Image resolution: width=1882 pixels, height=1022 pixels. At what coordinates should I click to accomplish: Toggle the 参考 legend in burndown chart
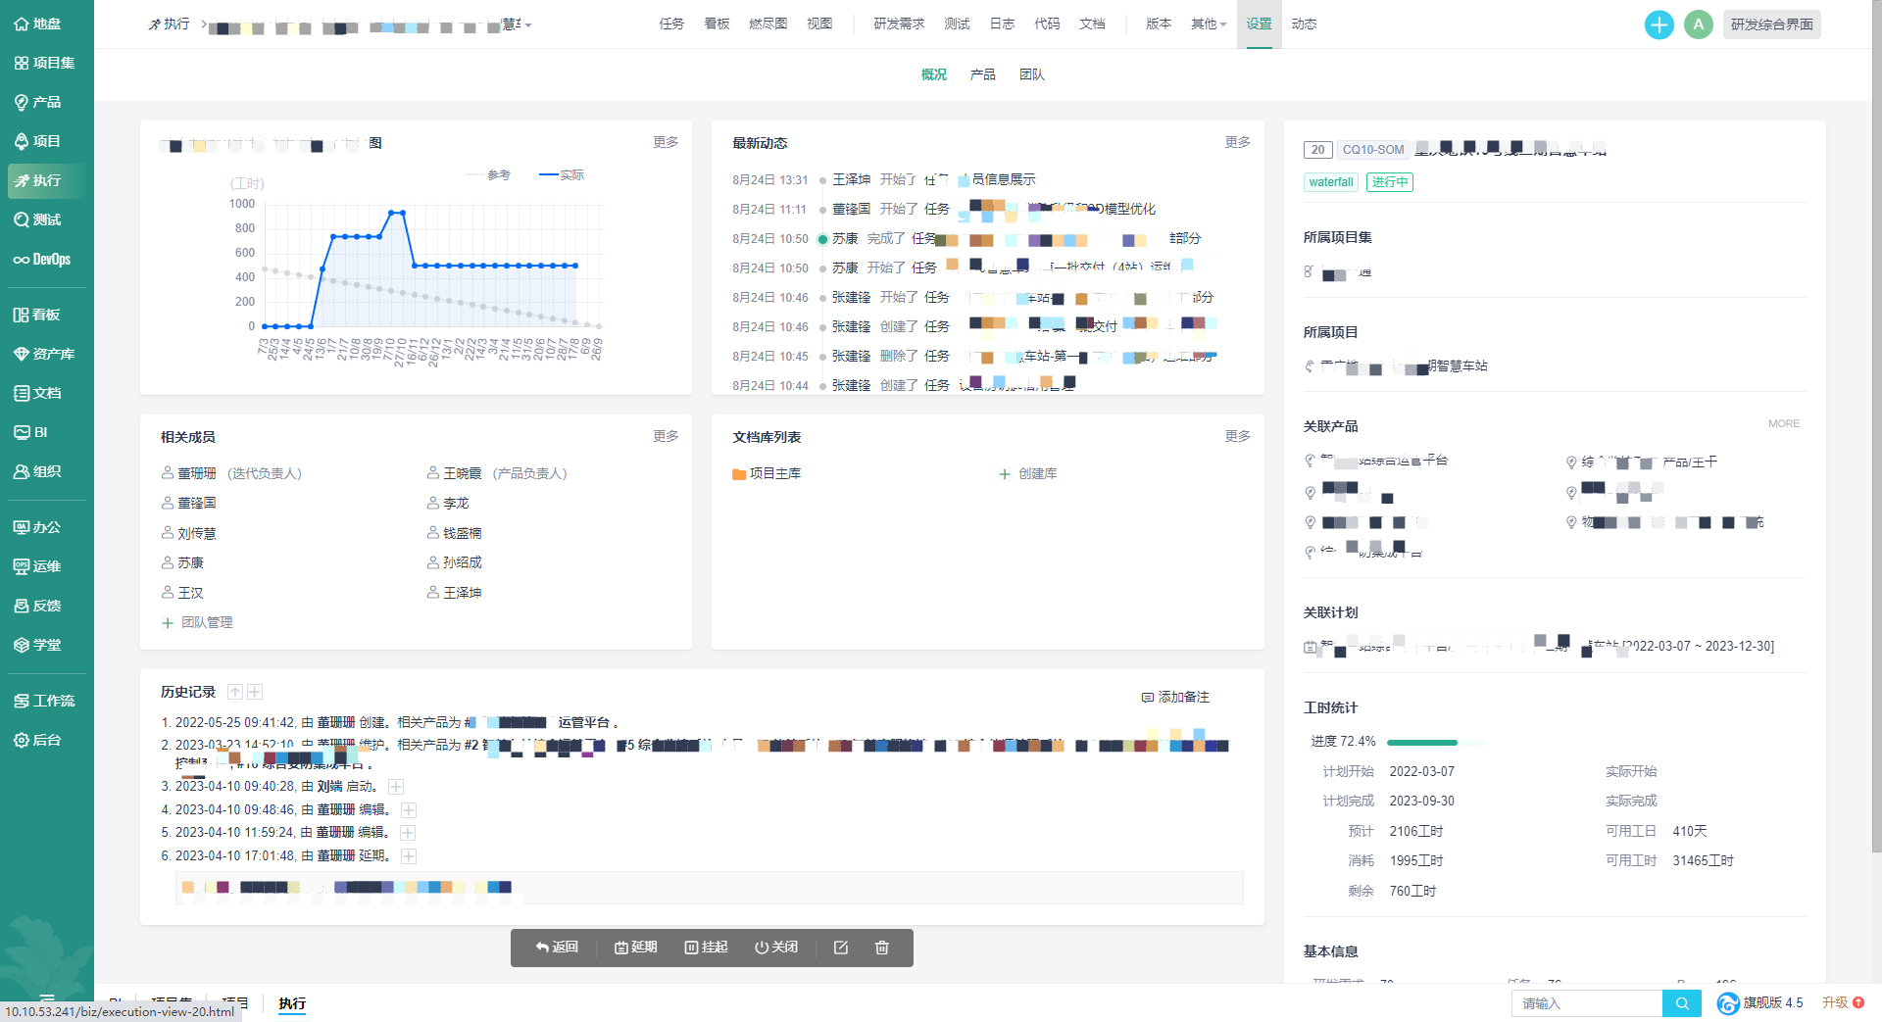488,174
